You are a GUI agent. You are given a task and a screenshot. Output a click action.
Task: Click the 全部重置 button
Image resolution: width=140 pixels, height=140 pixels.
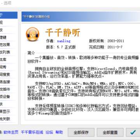pos(110,132)
